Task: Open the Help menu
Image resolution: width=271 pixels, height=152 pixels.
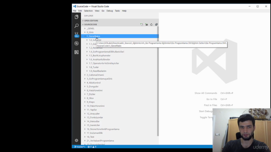Action: (124, 11)
